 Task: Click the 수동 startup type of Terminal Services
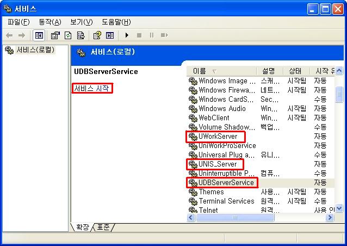(320, 201)
